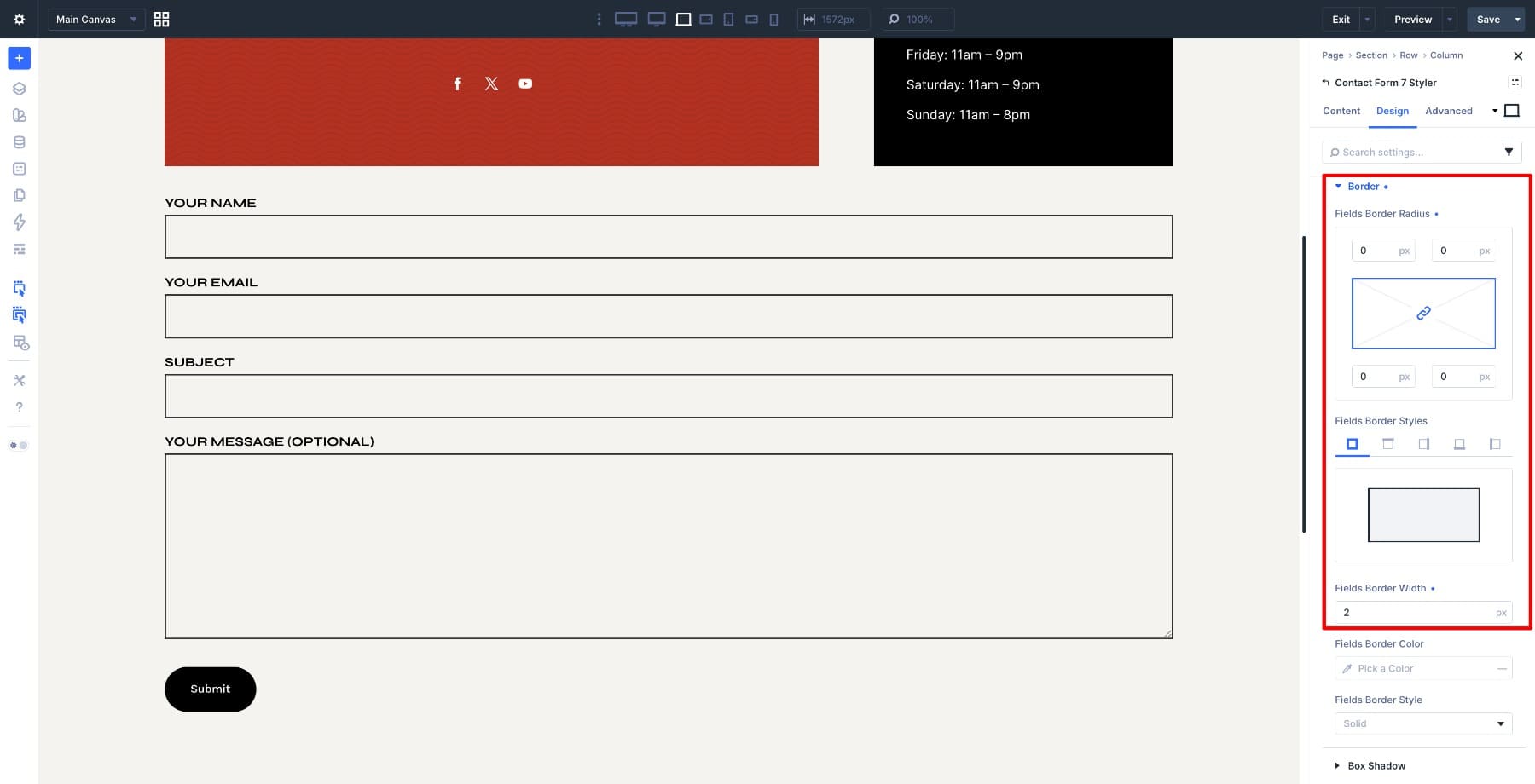This screenshot has height=784, width=1535.
Task: Switch to the Design tab
Action: 1393,111
